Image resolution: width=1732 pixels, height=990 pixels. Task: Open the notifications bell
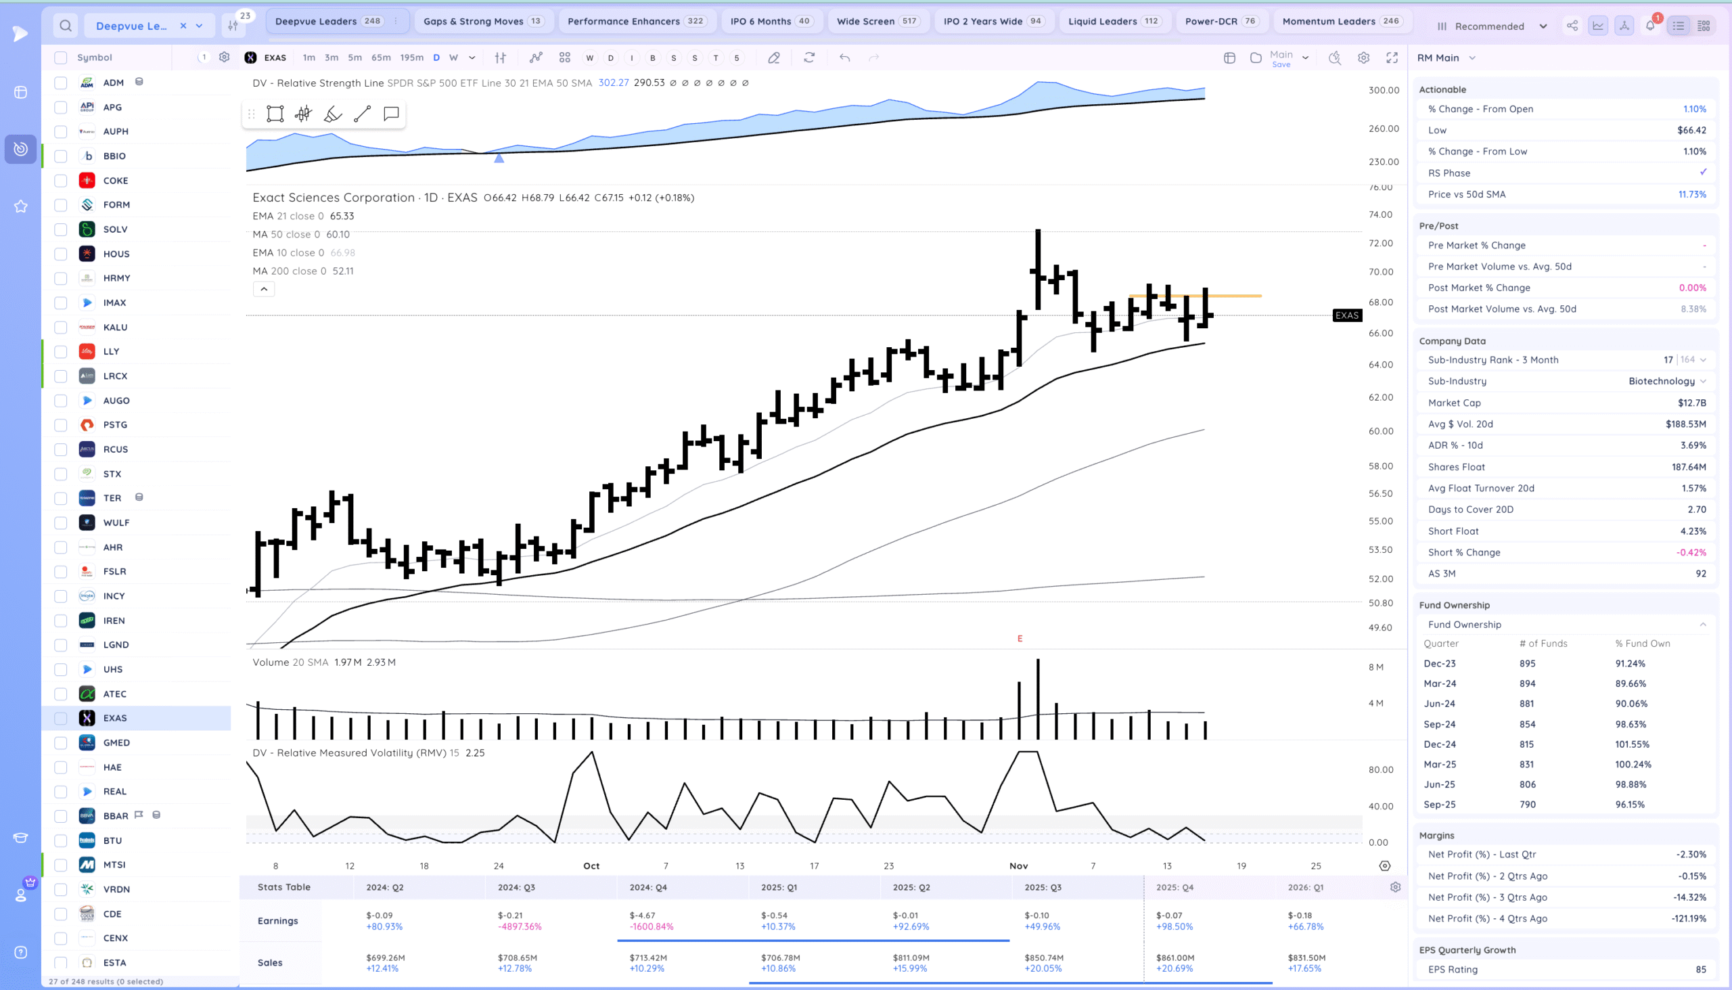point(1649,26)
